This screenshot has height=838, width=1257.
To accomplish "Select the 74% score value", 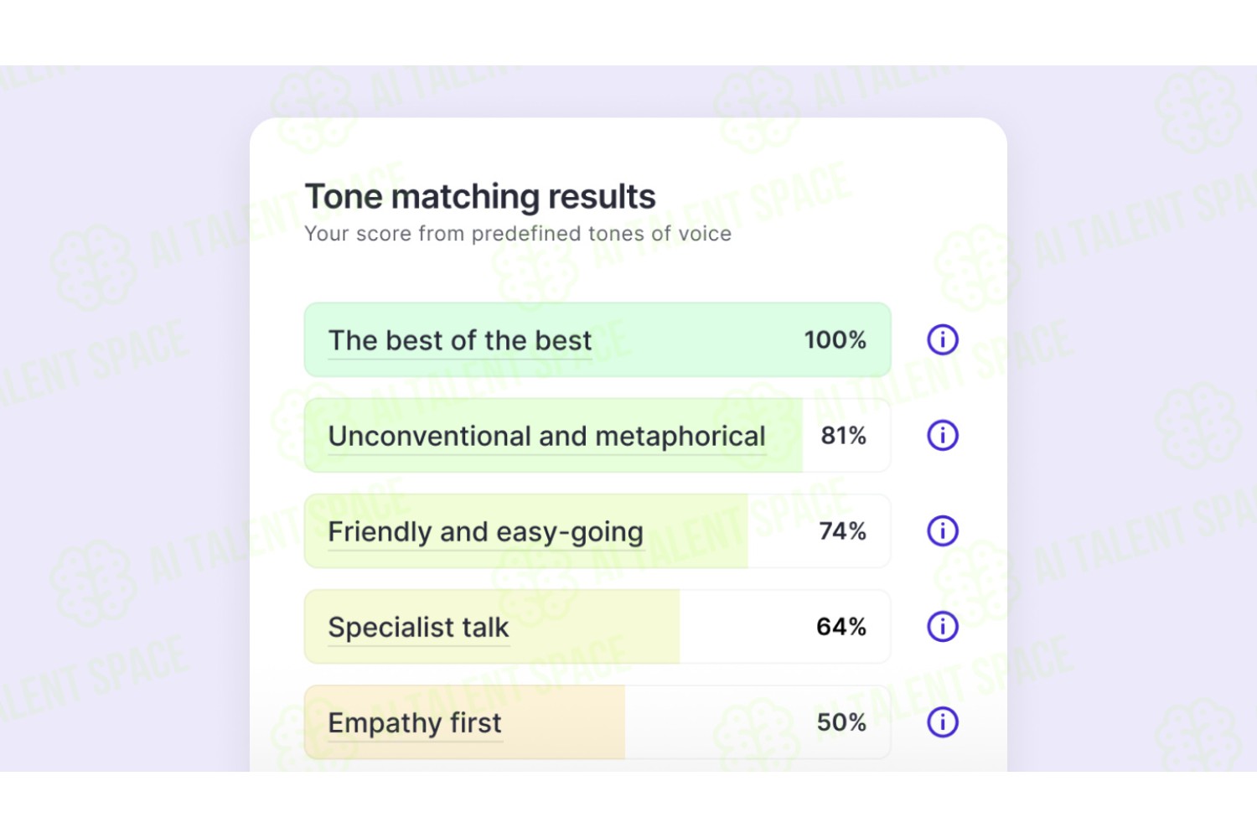I will pos(843,530).
